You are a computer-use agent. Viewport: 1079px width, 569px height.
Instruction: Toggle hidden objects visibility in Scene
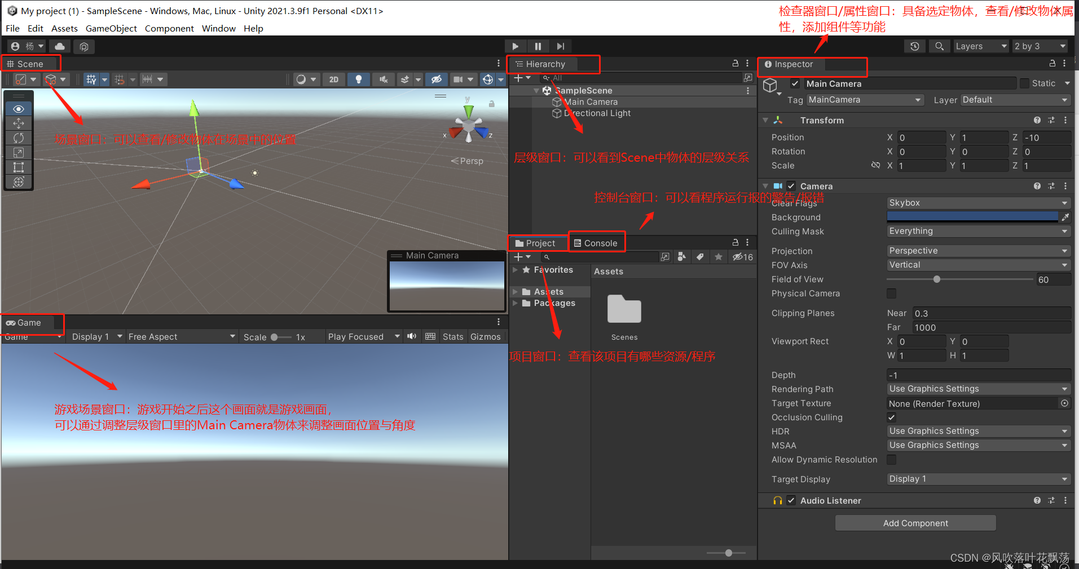tap(436, 79)
